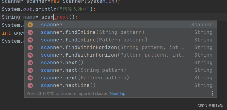Pick scanner.findWithinHorizon(Pattern pattern, int…) completion

pyautogui.click(x=121, y=55)
